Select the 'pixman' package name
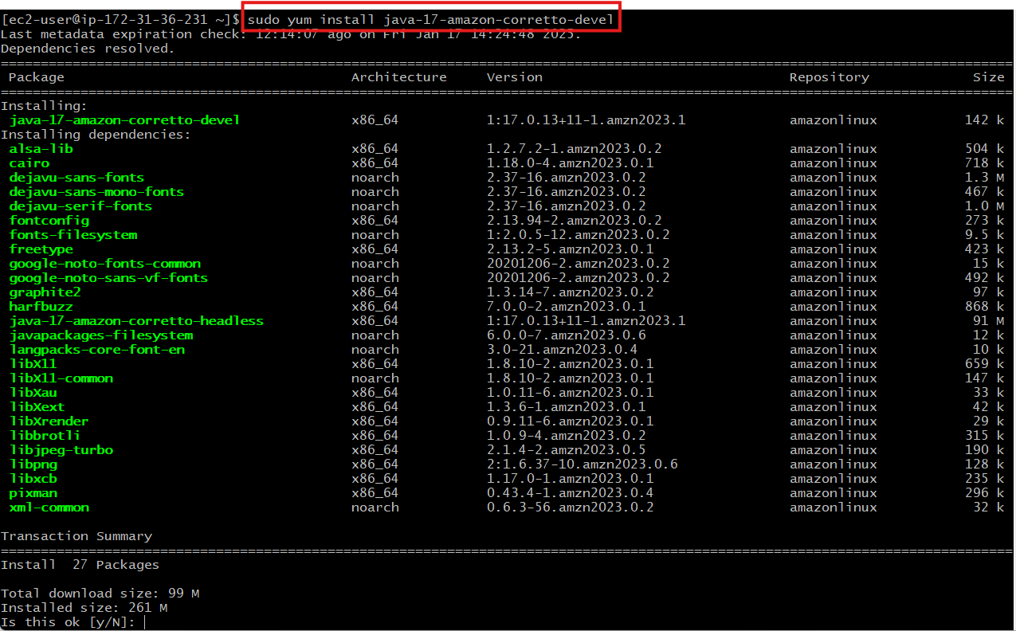The height and width of the screenshot is (631, 1016). coord(33,493)
